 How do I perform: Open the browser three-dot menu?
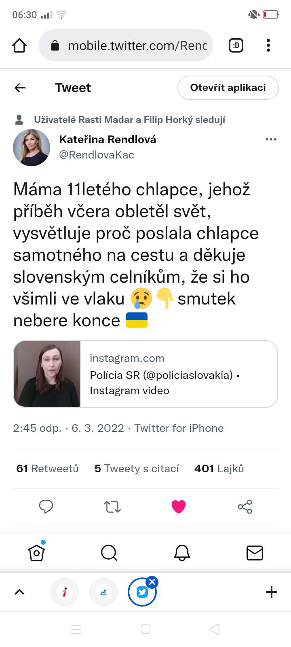[268, 46]
